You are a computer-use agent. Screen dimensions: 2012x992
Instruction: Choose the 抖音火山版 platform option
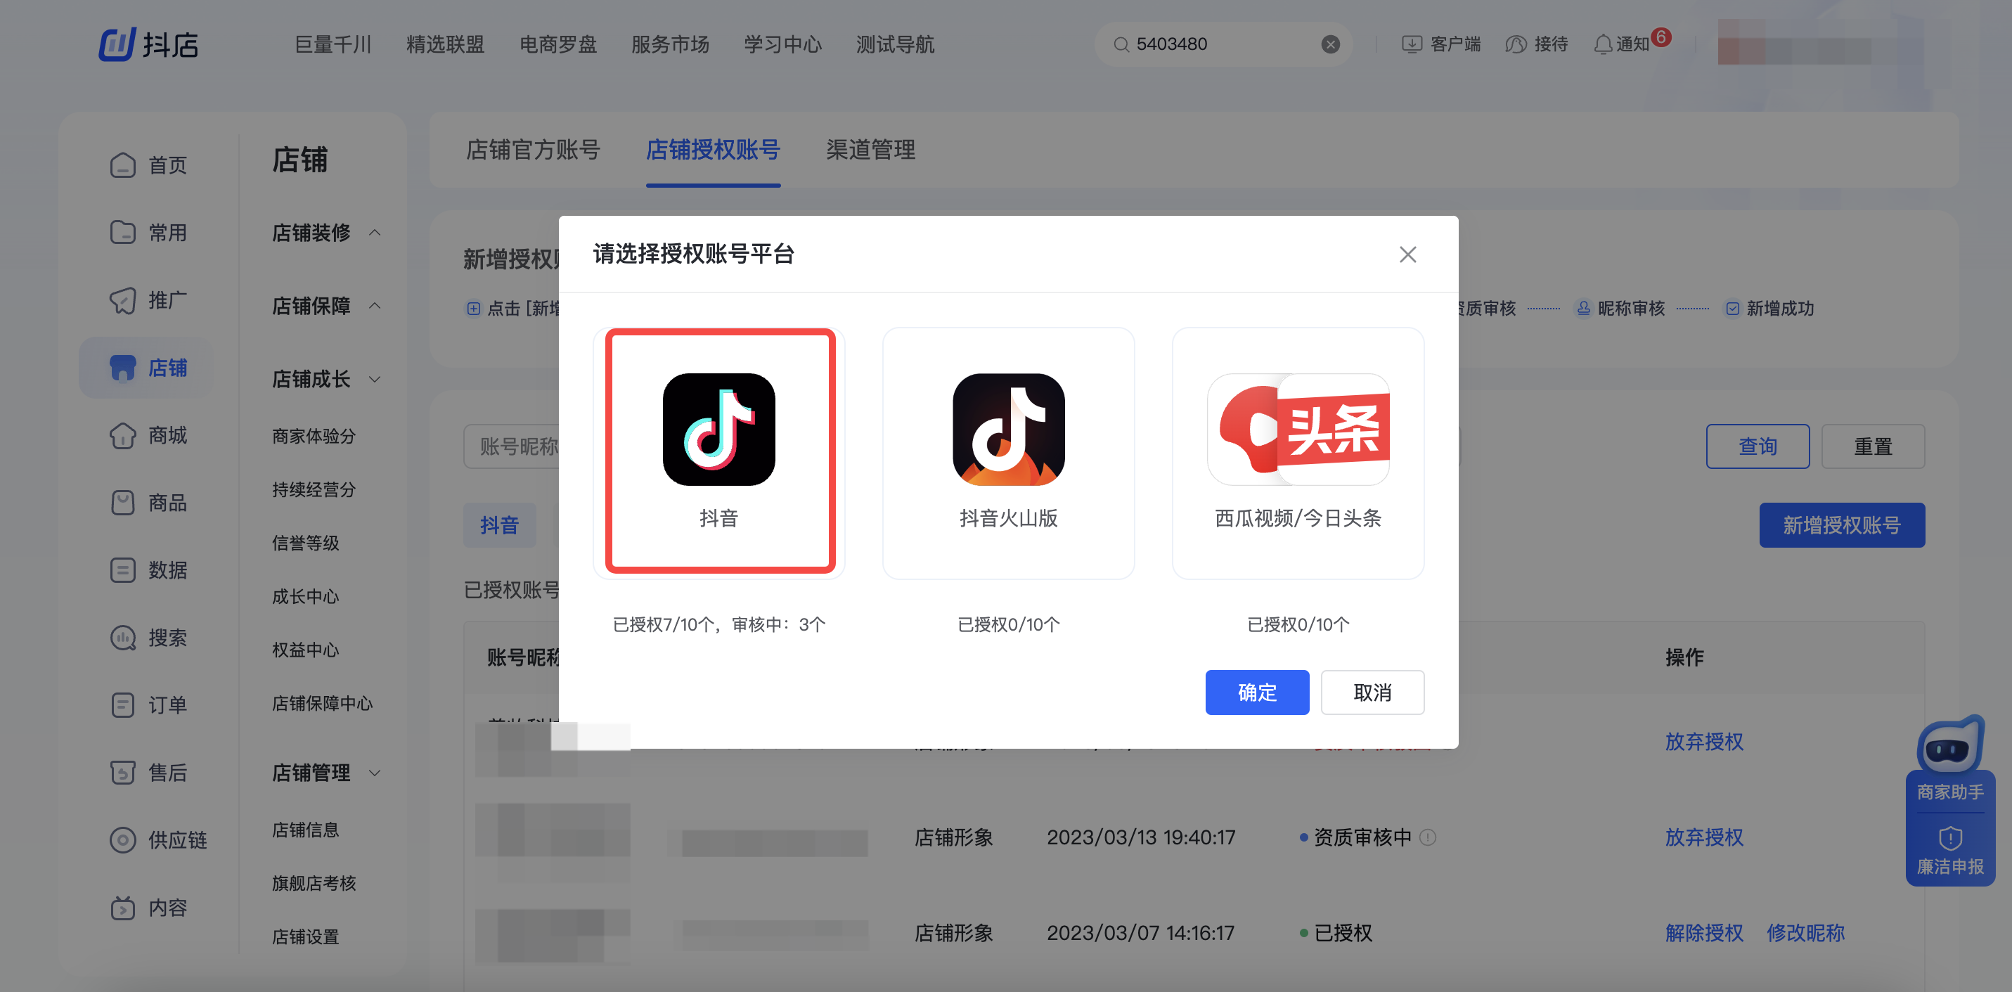[1007, 451]
